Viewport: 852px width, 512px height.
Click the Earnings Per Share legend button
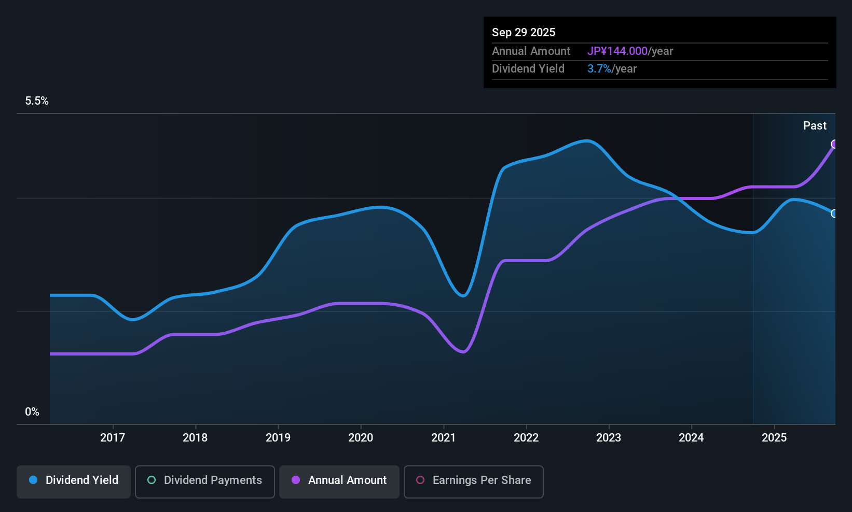[x=473, y=480]
